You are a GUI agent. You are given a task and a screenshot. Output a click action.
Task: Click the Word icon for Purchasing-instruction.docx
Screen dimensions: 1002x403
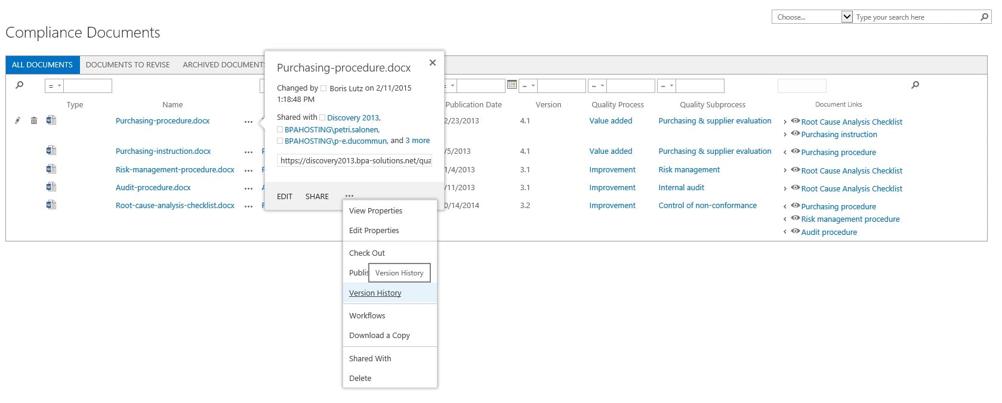point(51,150)
